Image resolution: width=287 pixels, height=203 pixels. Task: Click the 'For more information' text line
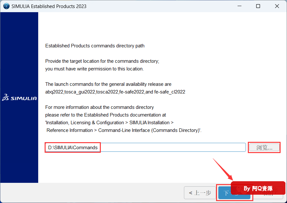[x=100, y=107]
